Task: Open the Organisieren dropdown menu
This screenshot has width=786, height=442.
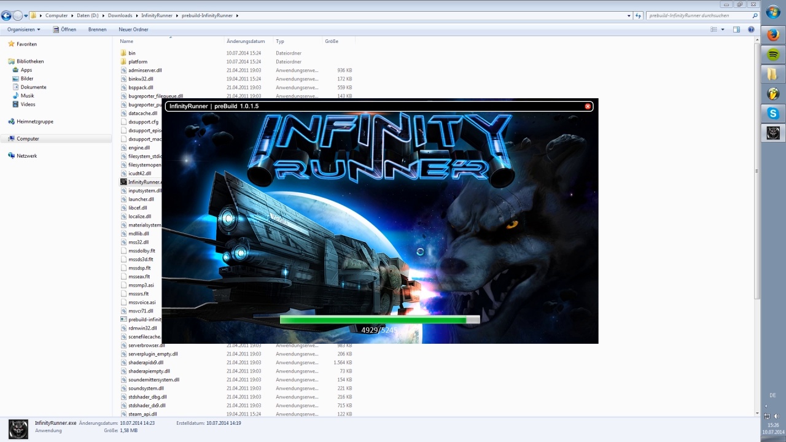Action: coord(23,29)
